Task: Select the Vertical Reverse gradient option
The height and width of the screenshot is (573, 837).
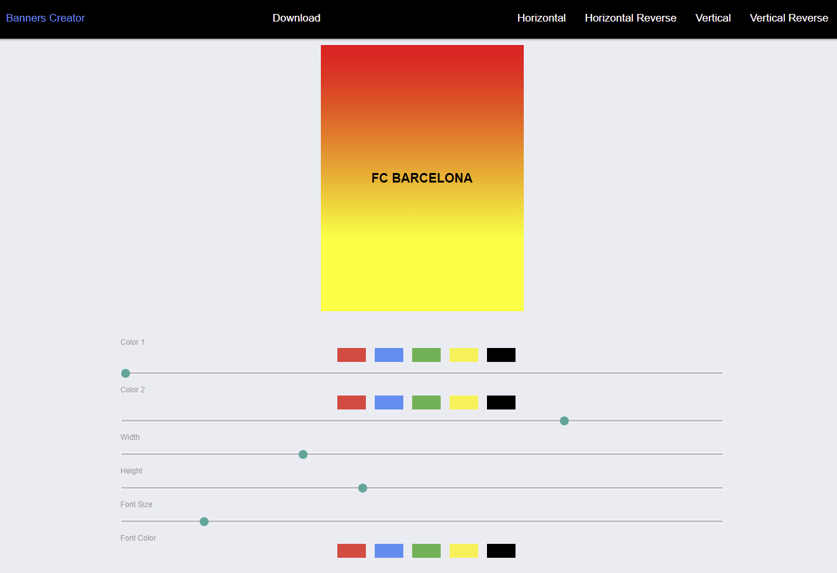Action: tap(789, 18)
